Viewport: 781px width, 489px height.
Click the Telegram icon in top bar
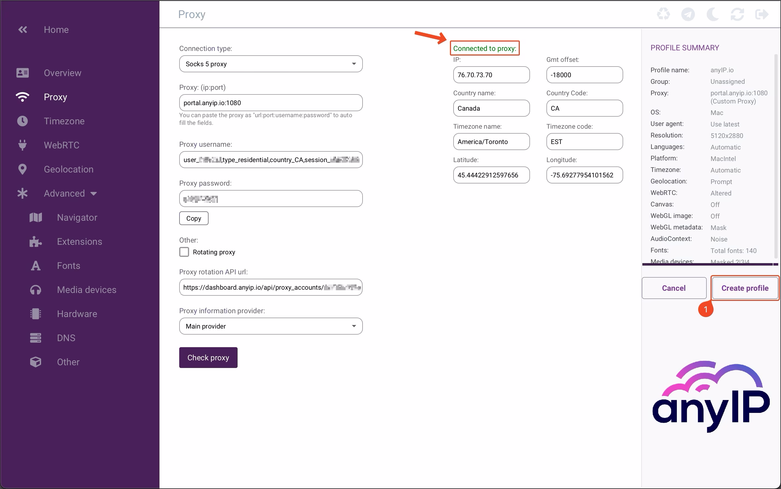pyautogui.click(x=688, y=14)
